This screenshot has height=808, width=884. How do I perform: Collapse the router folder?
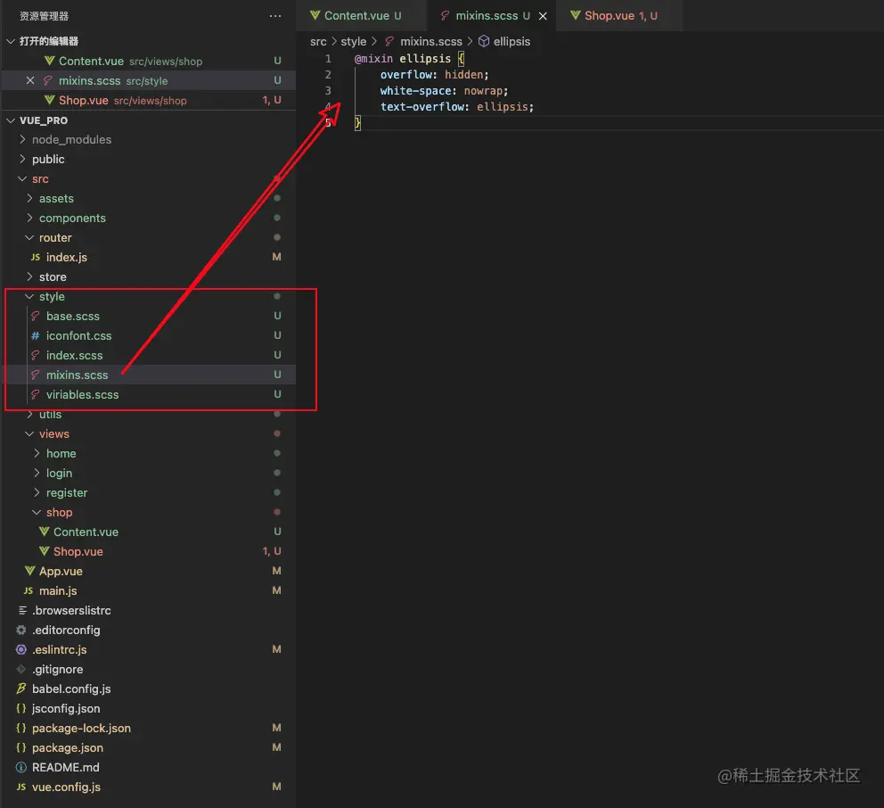(30, 237)
